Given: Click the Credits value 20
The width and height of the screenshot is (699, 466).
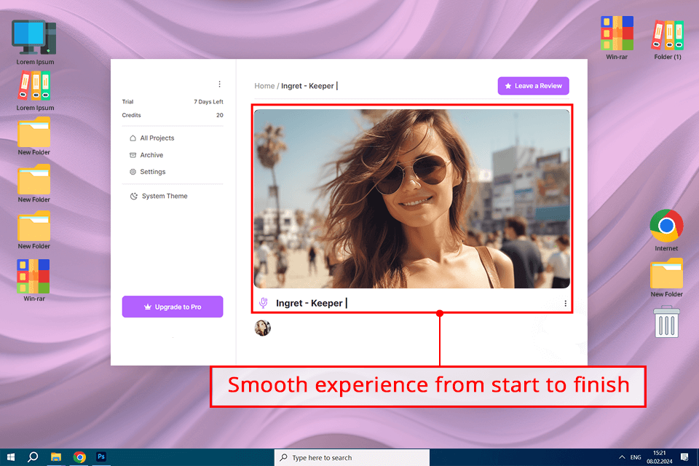Looking at the screenshot, I should point(220,115).
